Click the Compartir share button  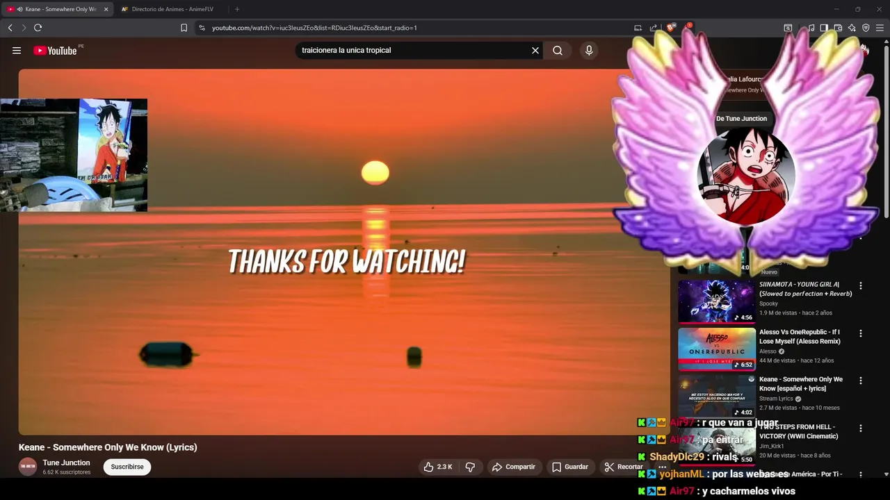(x=514, y=467)
